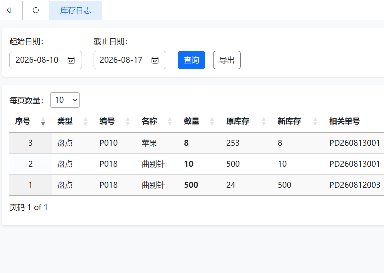Click the 序号 header label
384x273 pixels.
click(23, 121)
